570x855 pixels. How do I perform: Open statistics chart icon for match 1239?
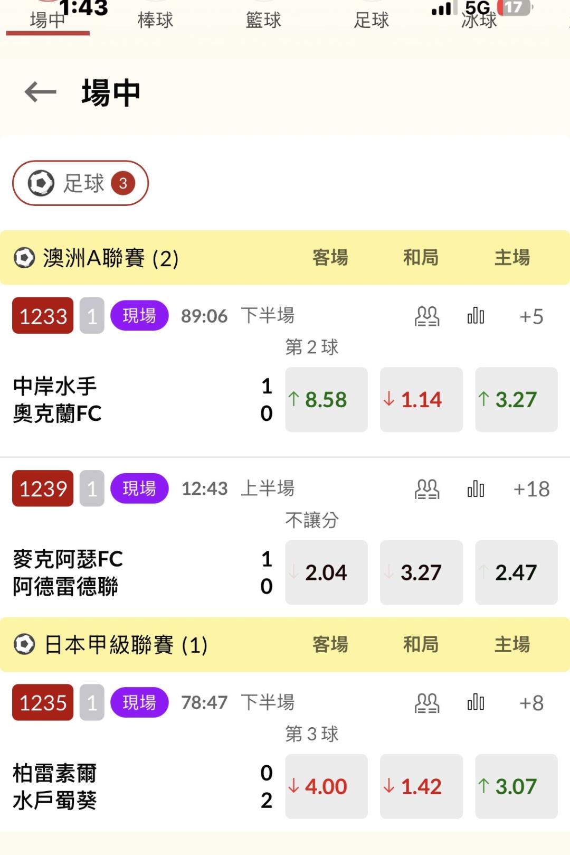tap(476, 489)
